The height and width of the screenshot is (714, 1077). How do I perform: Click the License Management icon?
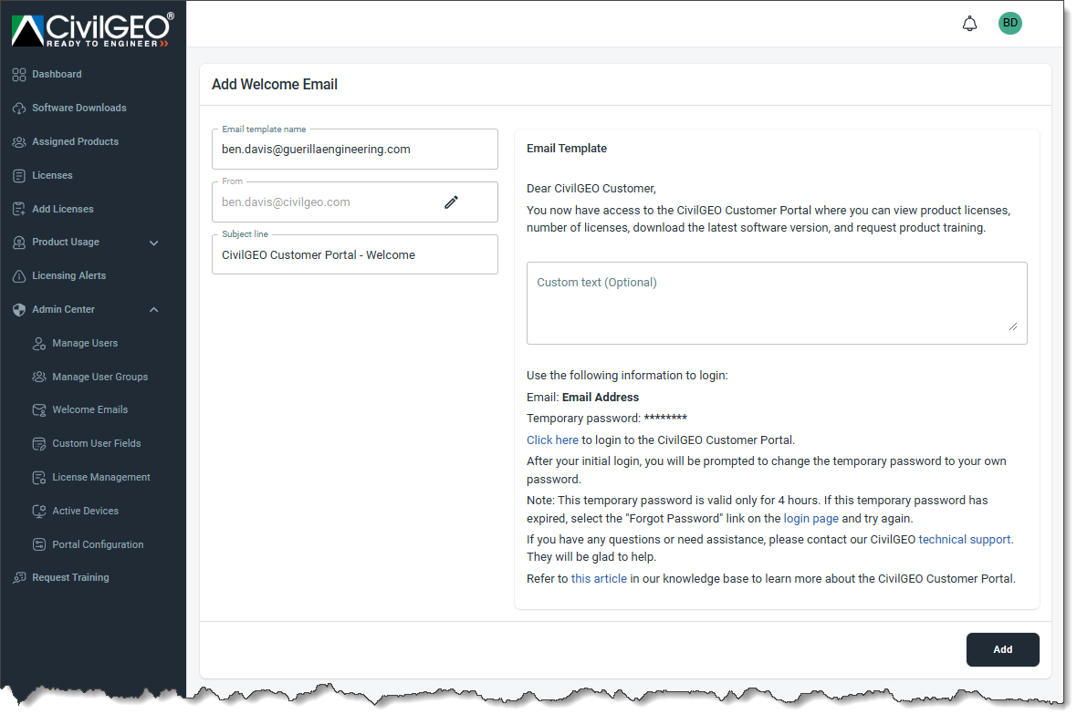39,477
